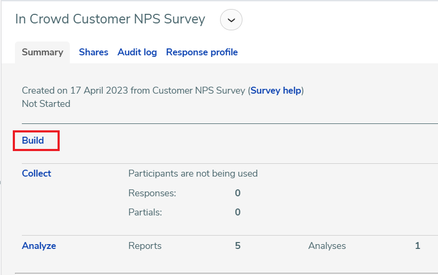The height and width of the screenshot is (275, 438).
Task: Click the Responses count value 0
Action: 238,193
